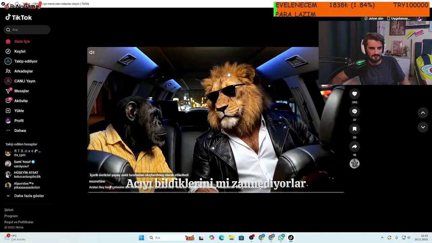Open the Alparslan pikaaaaaaaderlerr account
Screen dimensions: 432x243
coord(27,185)
